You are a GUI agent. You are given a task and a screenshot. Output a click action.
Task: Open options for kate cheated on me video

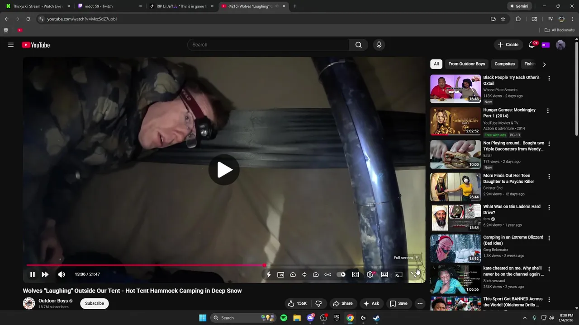click(549, 269)
